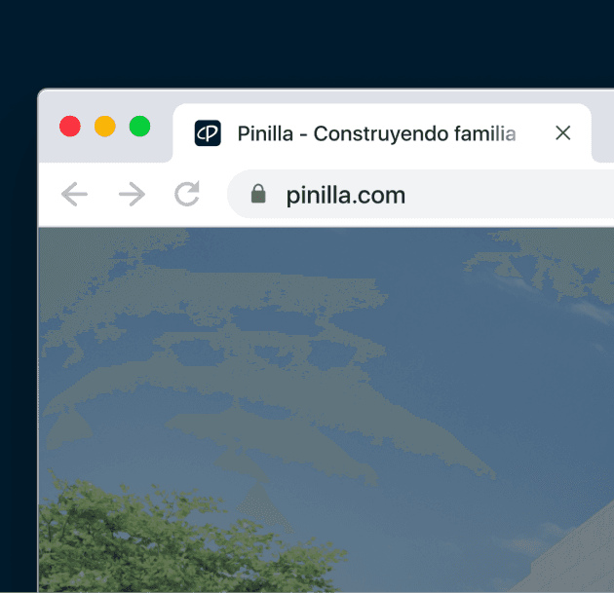
Task: Click the white toolbar space beside reload
Action: (213, 195)
